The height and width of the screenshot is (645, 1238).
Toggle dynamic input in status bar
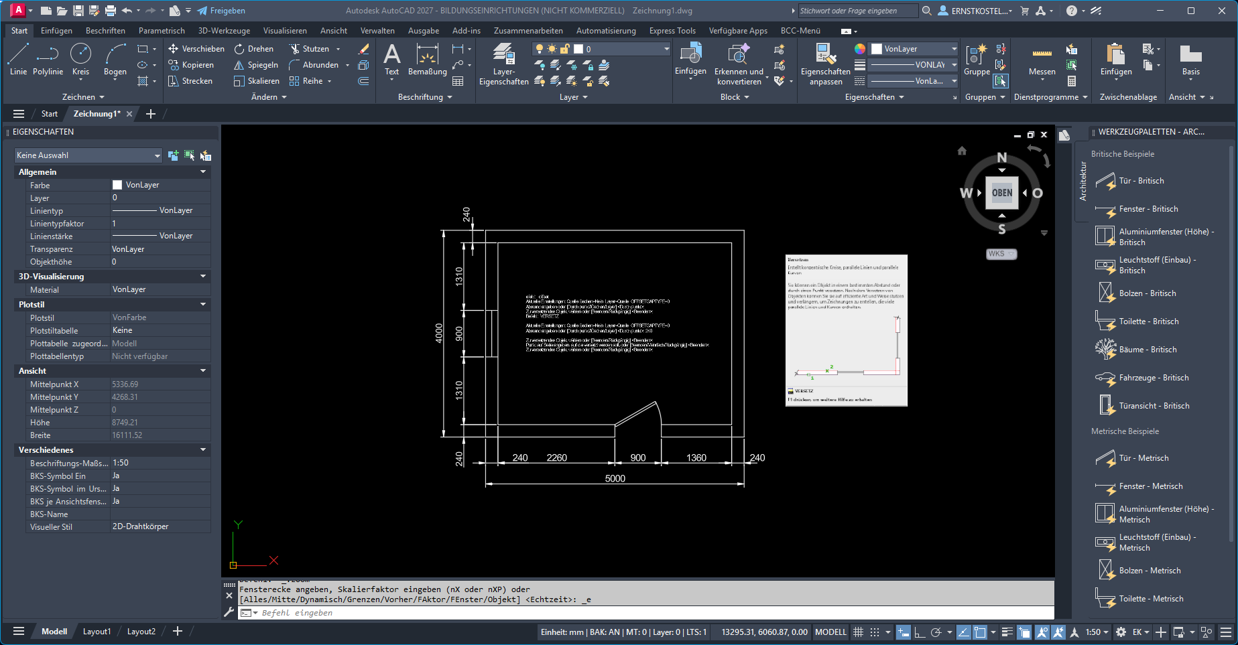(904, 632)
